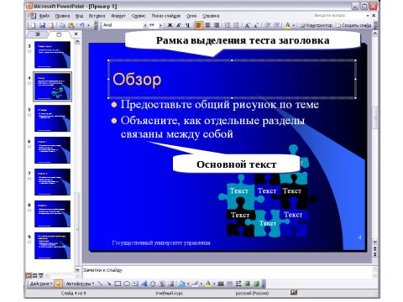This screenshot has height=302, width=403.
Task: Toggle italic formatting (К)
Action: (x=179, y=25)
